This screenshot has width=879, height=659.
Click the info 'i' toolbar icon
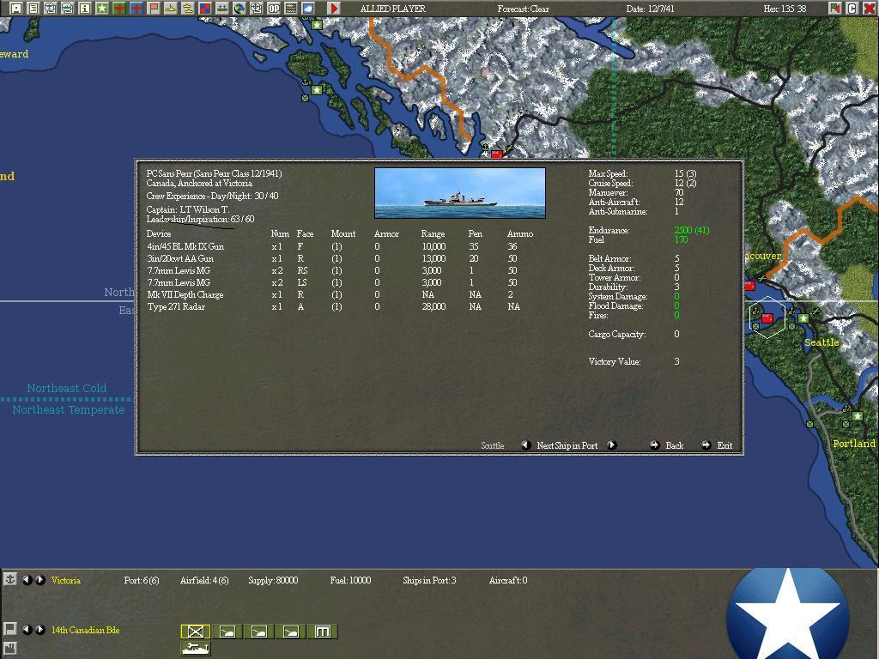[x=85, y=8]
